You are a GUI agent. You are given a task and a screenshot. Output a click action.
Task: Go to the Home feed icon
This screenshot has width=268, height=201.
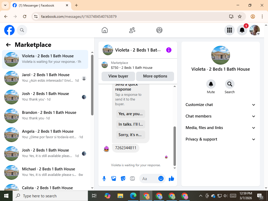click(105, 30)
